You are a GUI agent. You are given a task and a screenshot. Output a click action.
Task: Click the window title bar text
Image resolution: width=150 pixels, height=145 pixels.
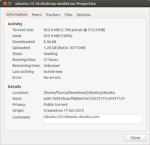click(x=55, y=4)
